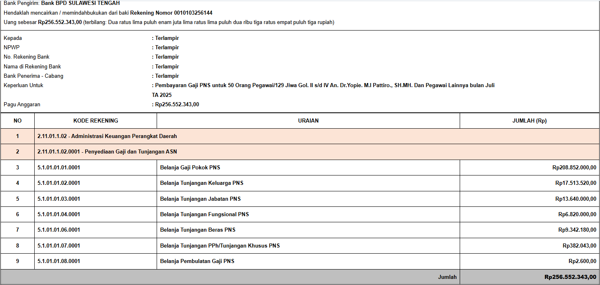Click account code 5.1.01.01.04.0001

[x=59, y=215]
